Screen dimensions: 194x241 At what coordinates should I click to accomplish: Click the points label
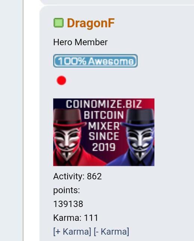pyautogui.click(x=67, y=191)
